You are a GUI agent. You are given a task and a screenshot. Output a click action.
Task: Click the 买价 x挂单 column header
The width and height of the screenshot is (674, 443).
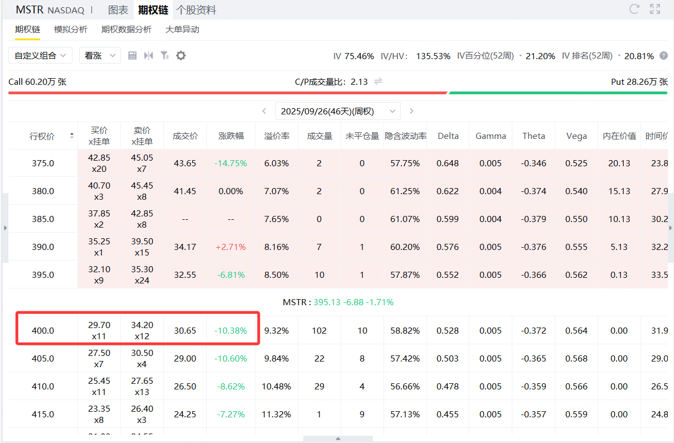pyautogui.click(x=99, y=136)
